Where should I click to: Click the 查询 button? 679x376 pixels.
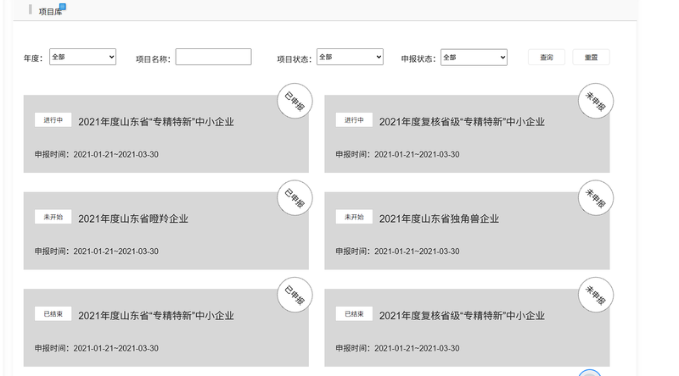pos(547,58)
